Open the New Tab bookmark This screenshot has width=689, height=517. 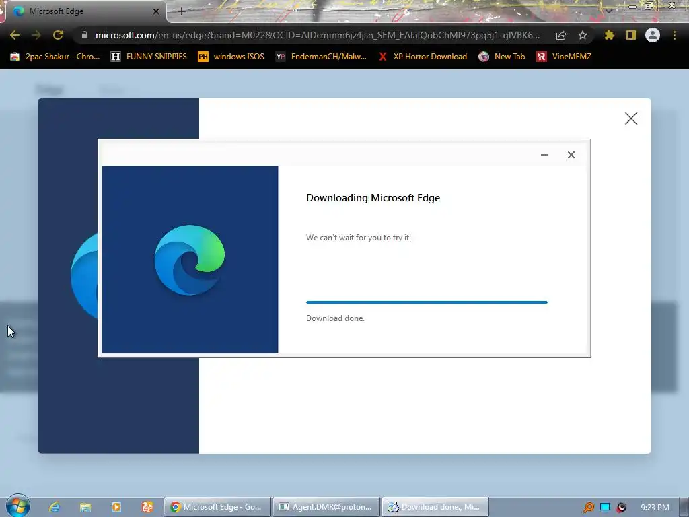(x=502, y=57)
